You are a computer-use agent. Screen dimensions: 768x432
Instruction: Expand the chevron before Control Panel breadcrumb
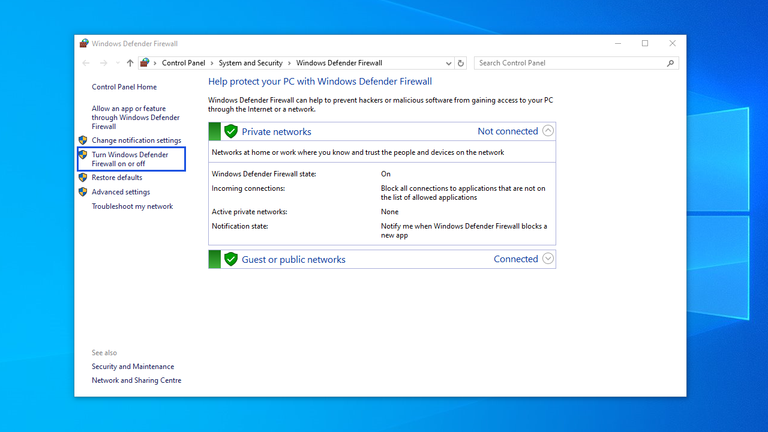pyautogui.click(x=155, y=63)
